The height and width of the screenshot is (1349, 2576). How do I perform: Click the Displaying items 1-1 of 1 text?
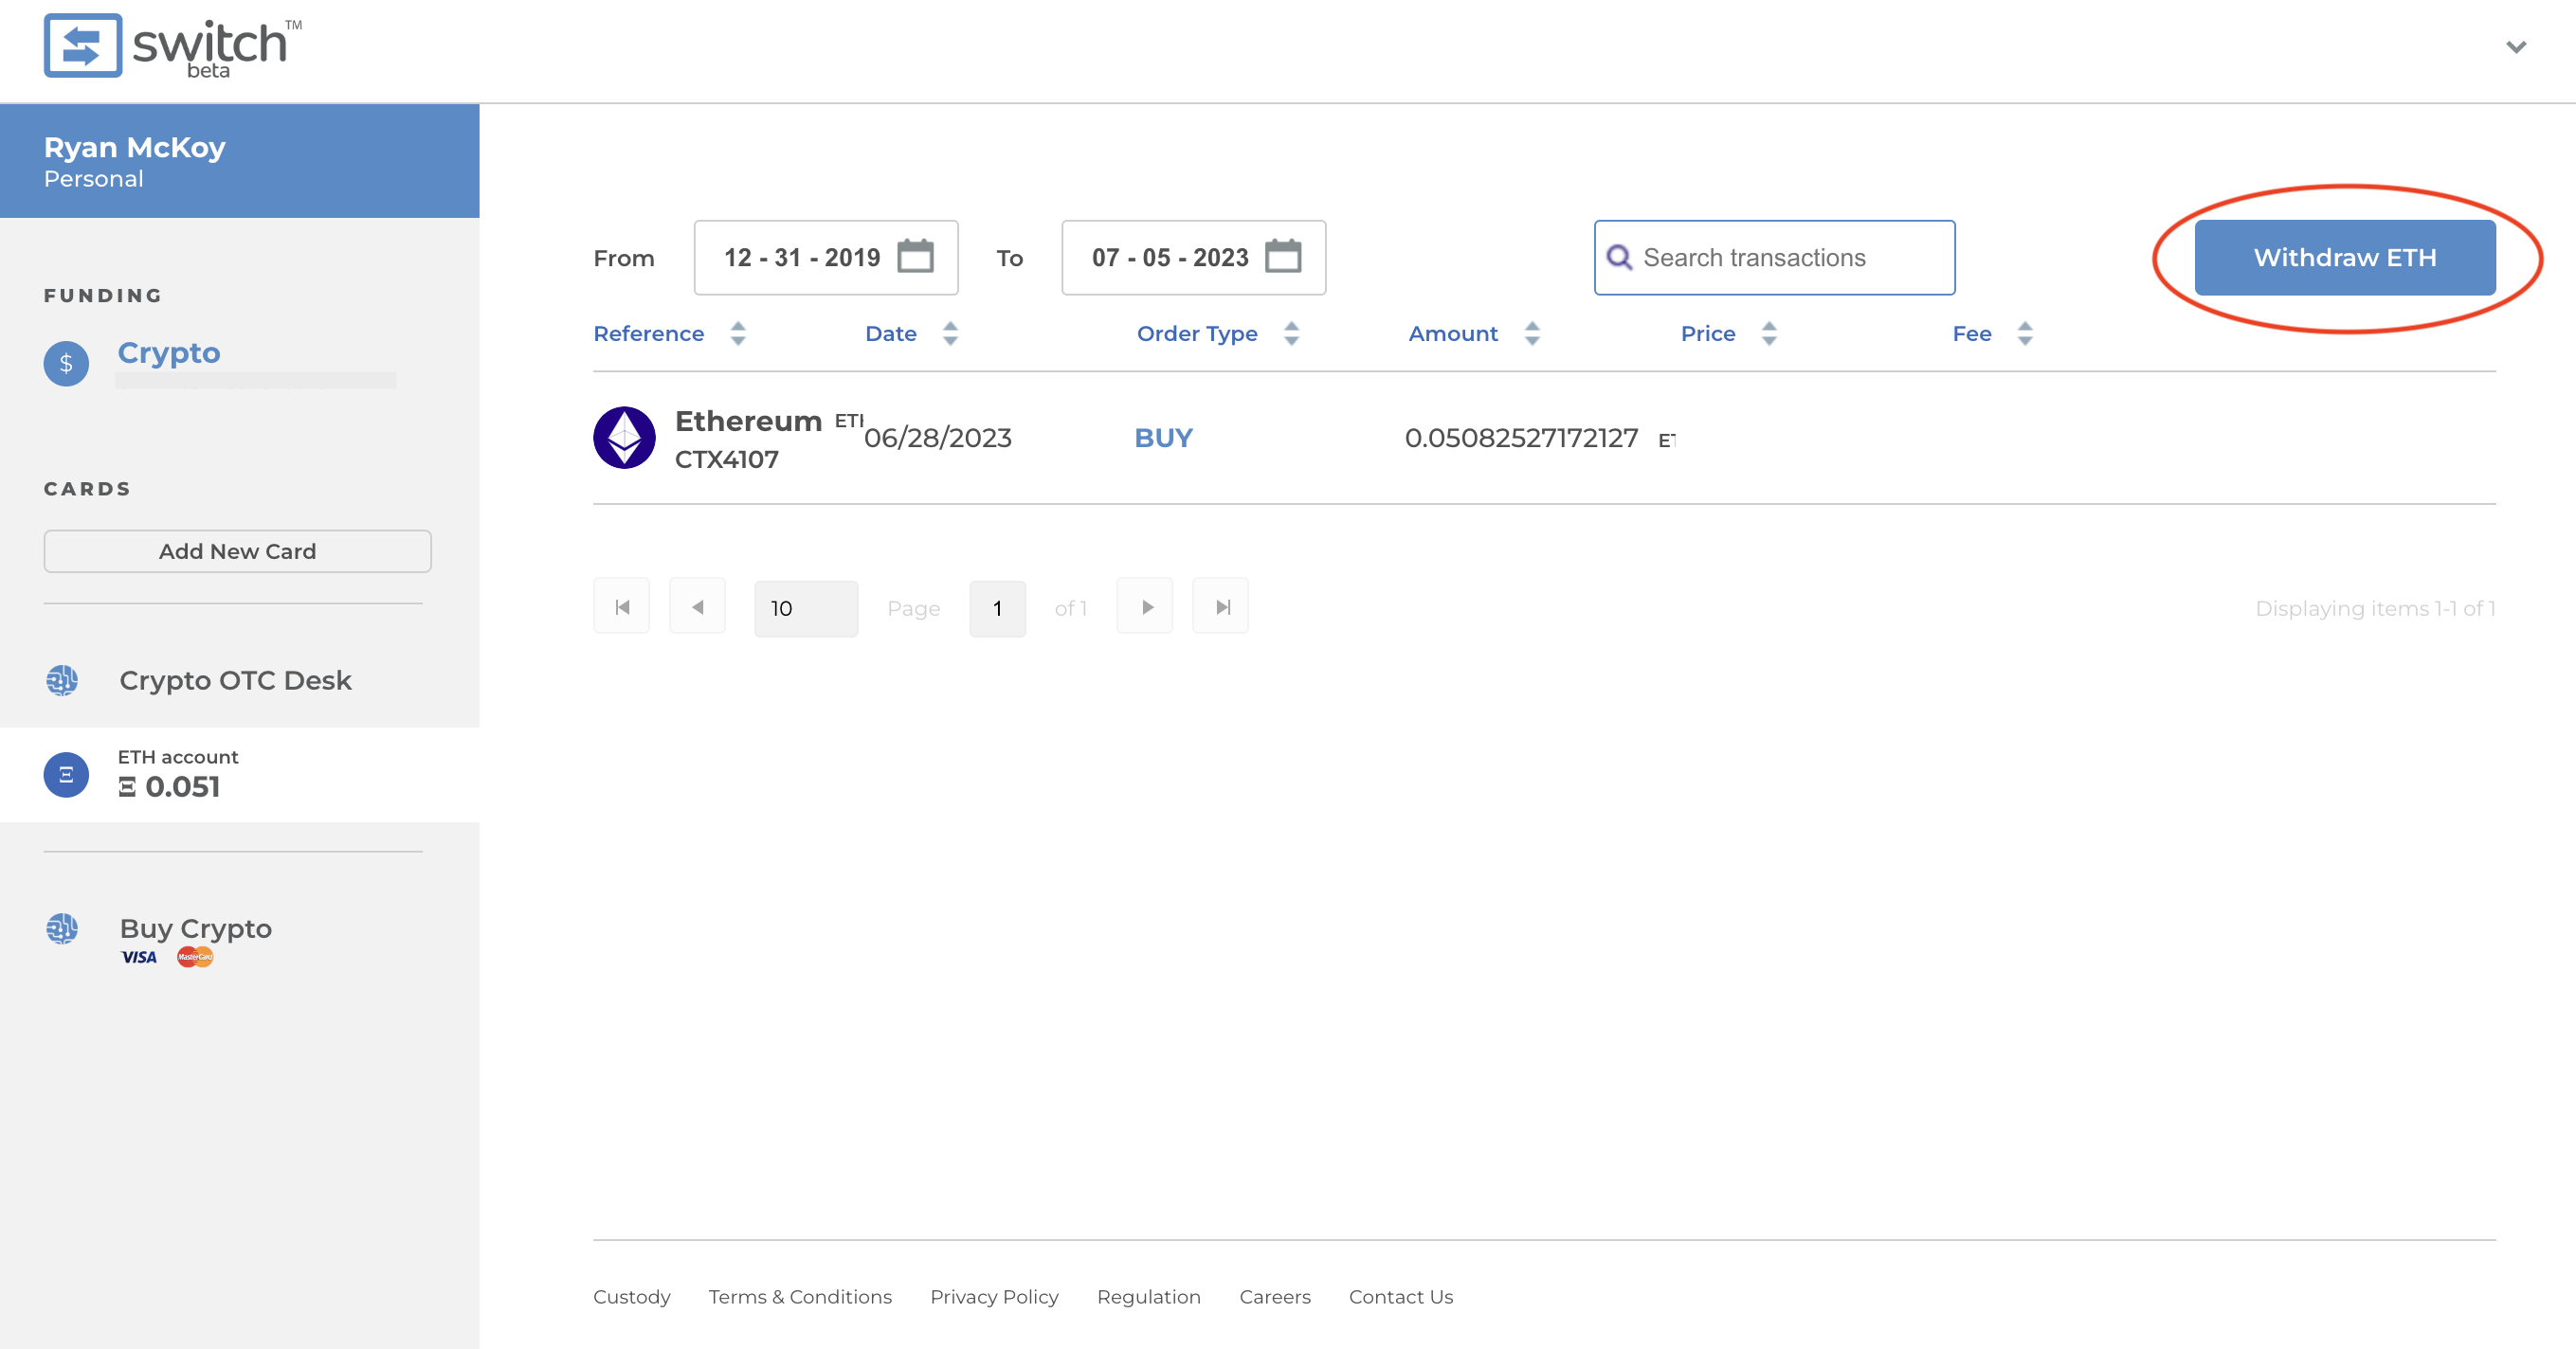2375,607
